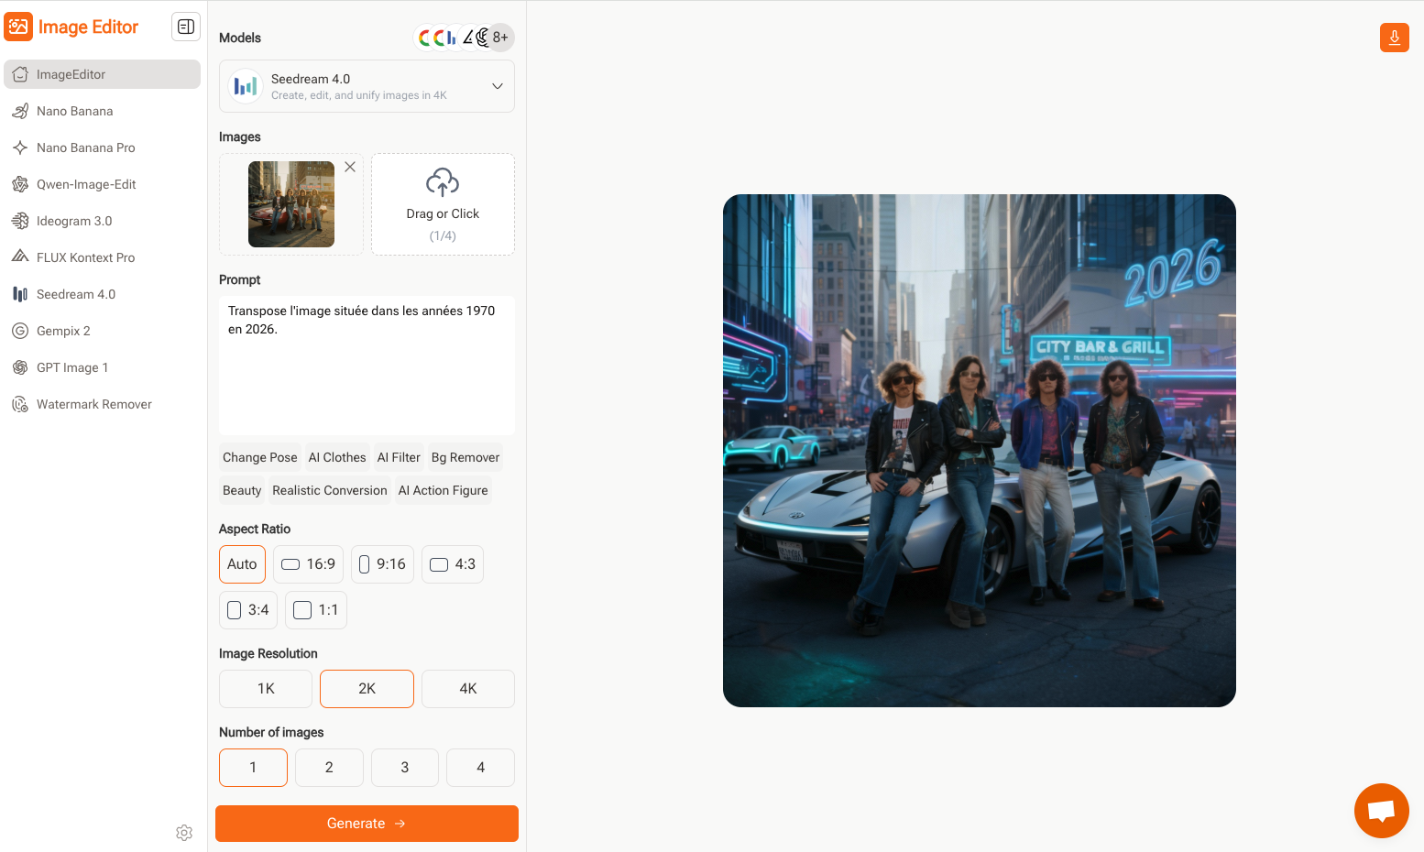Image resolution: width=1424 pixels, height=852 pixels.
Task: Click the 8+ models badge
Action: coord(500,38)
